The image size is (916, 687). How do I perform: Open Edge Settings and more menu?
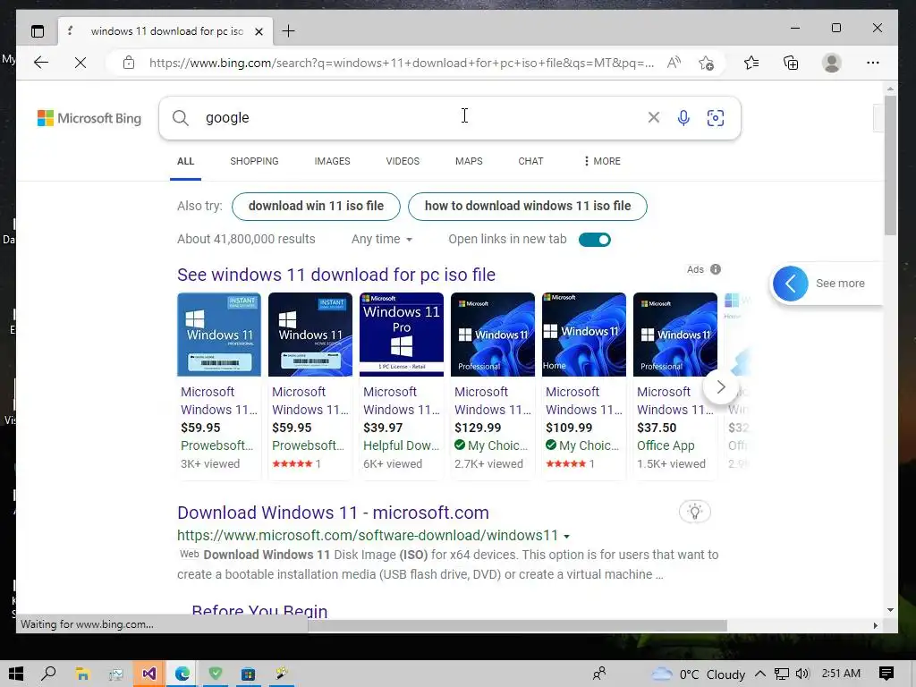click(x=873, y=63)
